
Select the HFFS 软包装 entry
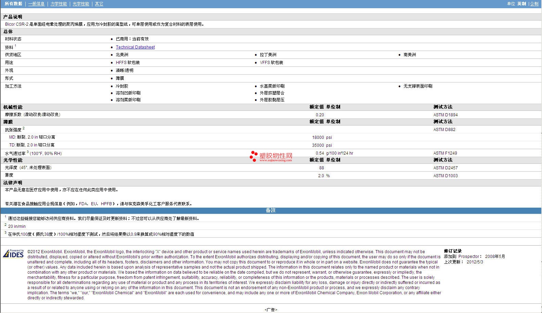[x=128, y=63]
